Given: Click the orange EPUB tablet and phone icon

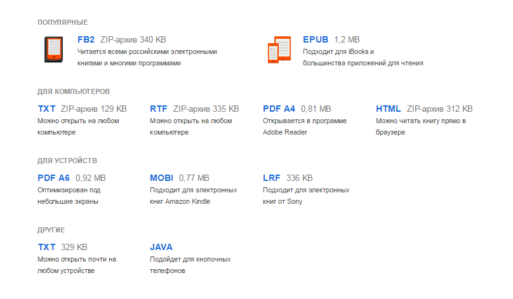Looking at the screenshot, I should click(279, 50).
